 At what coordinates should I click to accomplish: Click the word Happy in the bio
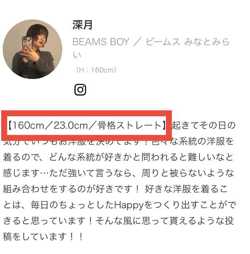point(129,206)
